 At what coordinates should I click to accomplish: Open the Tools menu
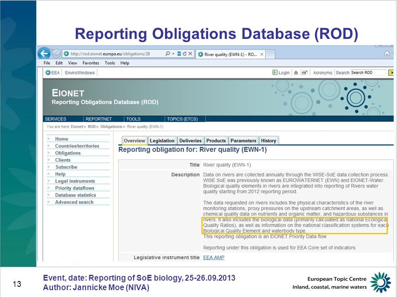(110, 63)
